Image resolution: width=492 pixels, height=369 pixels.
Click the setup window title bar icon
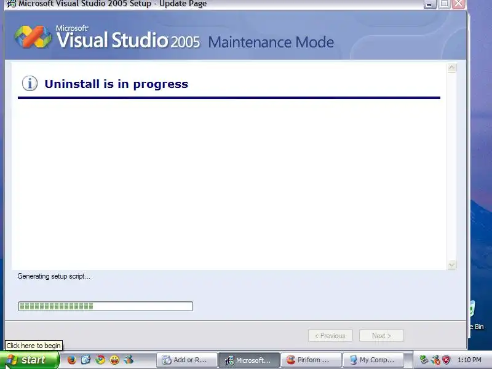point(11,4)
